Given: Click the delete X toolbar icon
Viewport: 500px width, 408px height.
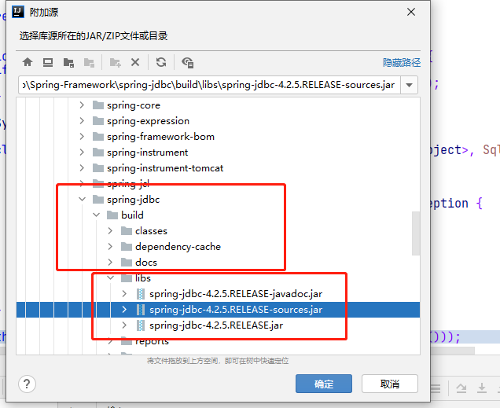Looking at the screenshot, I should pos(135,62).
